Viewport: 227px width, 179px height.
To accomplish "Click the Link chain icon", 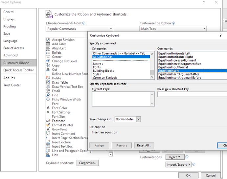I will coord(48,155).
